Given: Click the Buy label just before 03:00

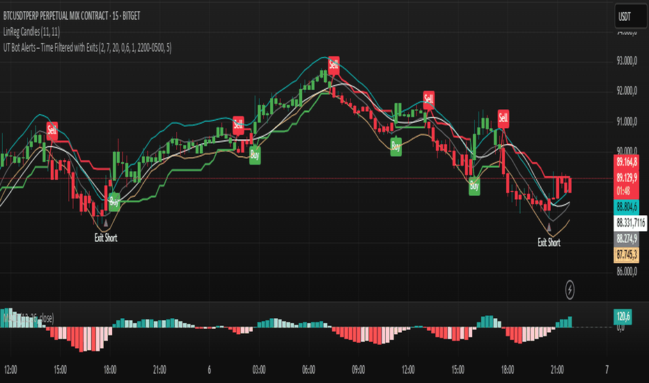Looking at the screenshot, I should pos(255,155).
